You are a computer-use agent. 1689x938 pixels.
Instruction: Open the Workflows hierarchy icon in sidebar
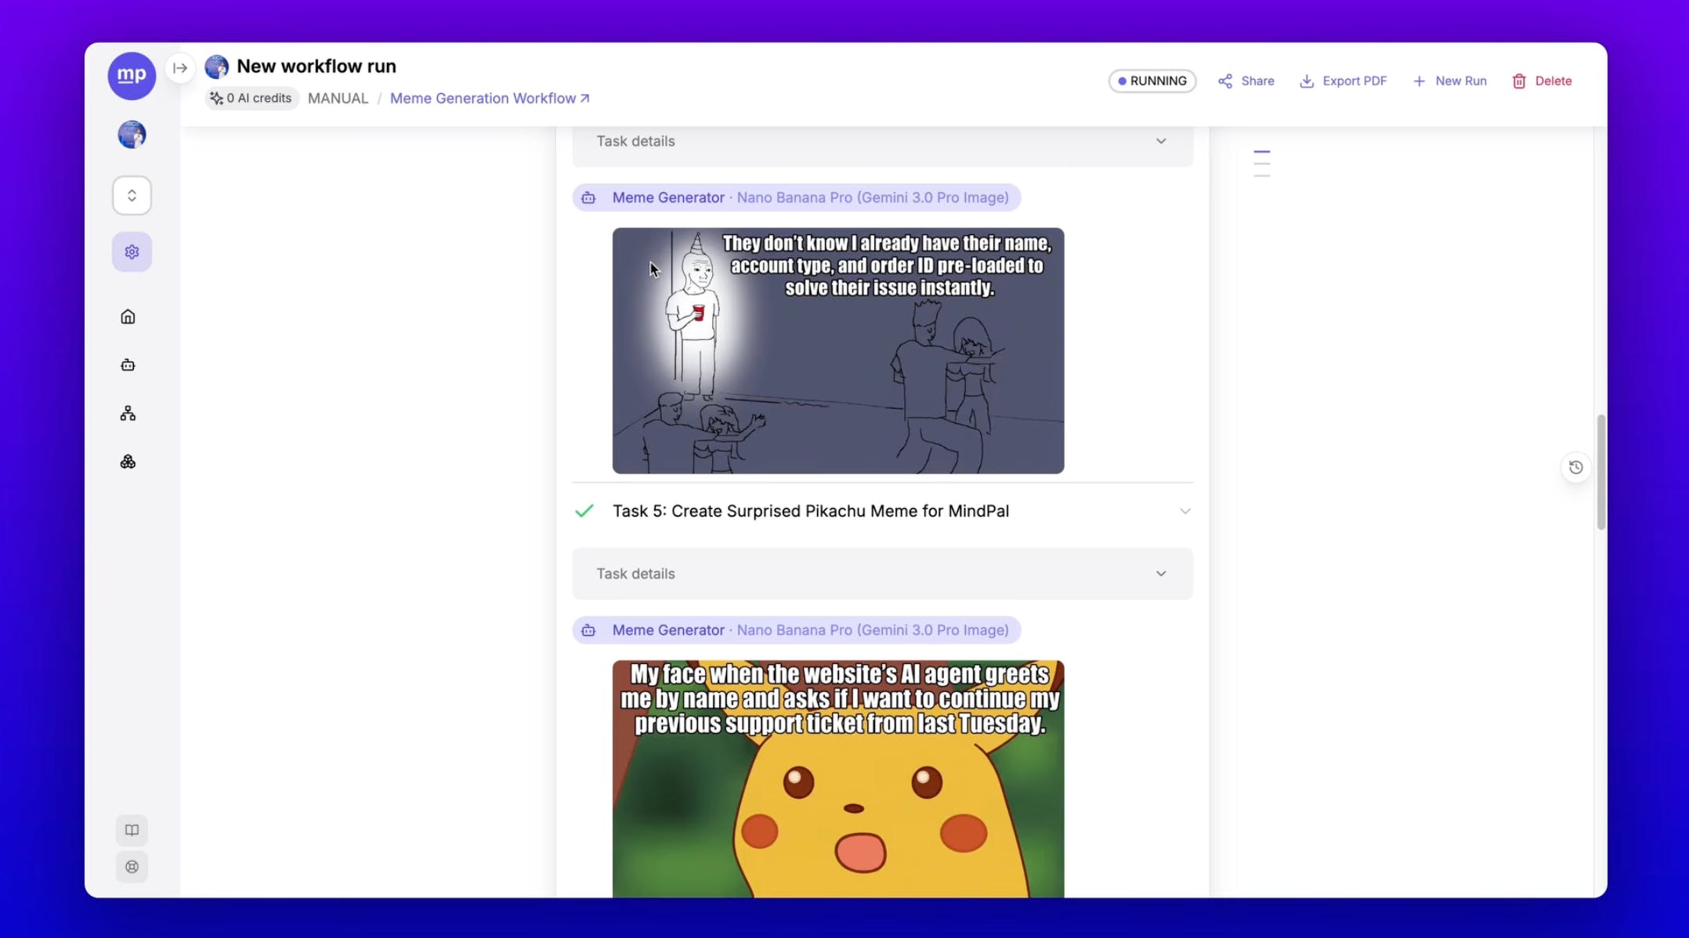[128, 413]
